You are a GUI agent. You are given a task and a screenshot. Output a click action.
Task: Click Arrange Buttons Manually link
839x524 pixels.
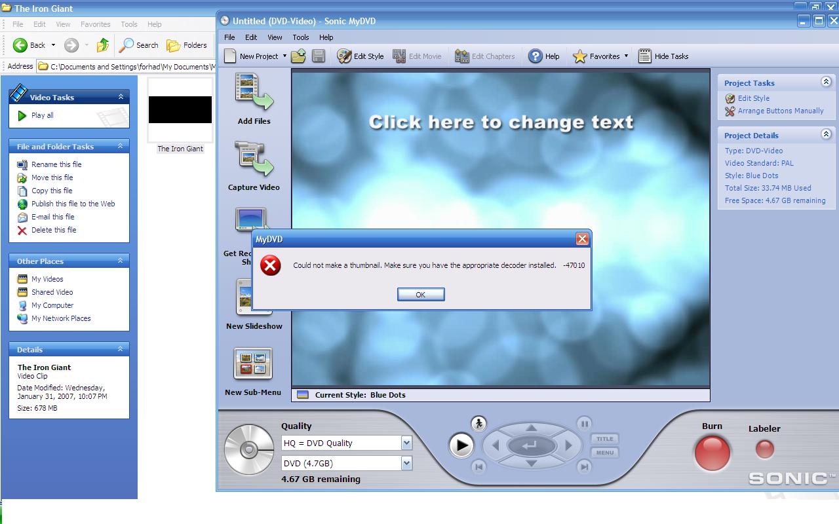(x=781, y=111)
